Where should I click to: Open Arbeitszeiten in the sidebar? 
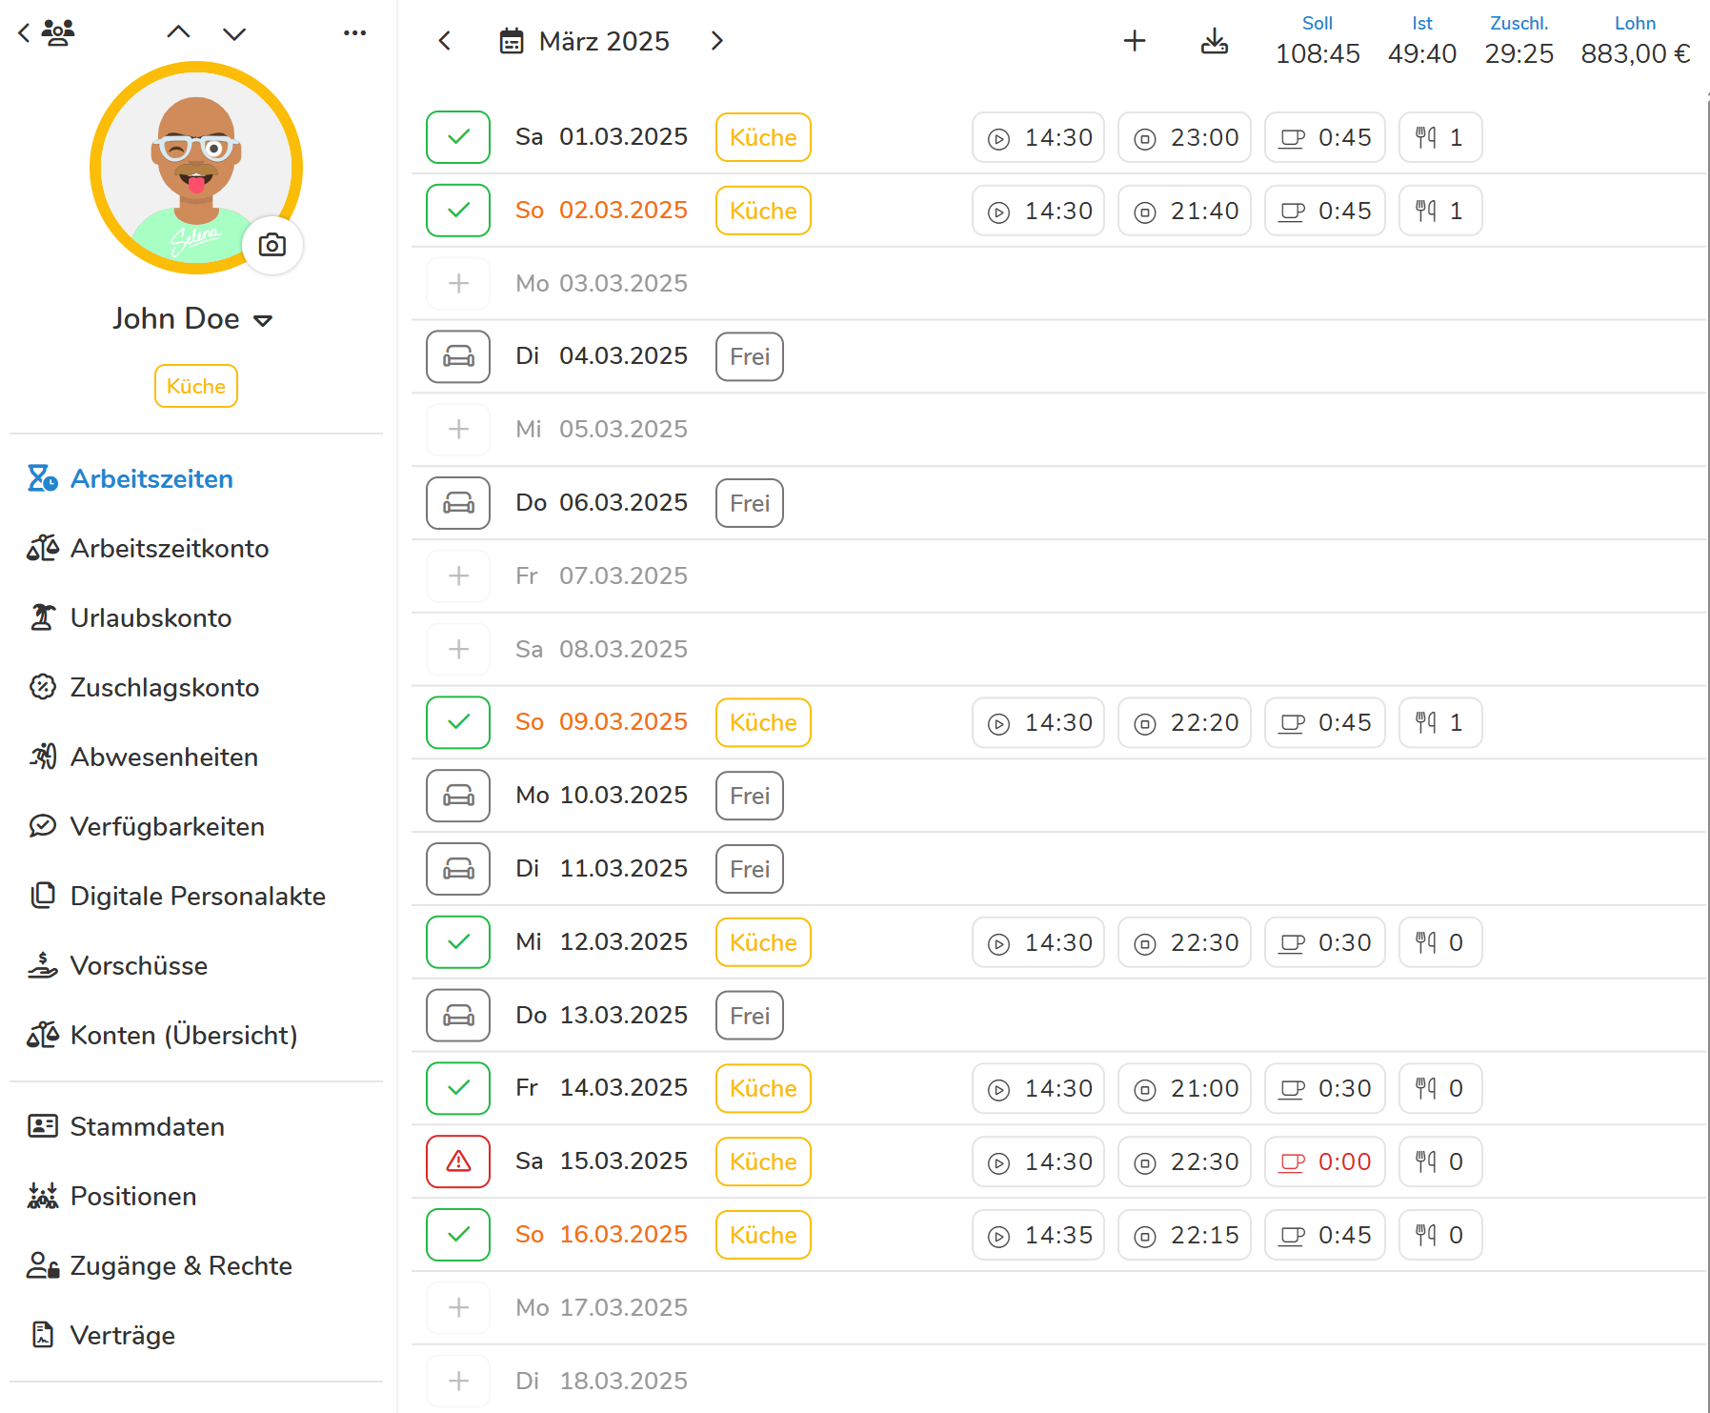131,478
